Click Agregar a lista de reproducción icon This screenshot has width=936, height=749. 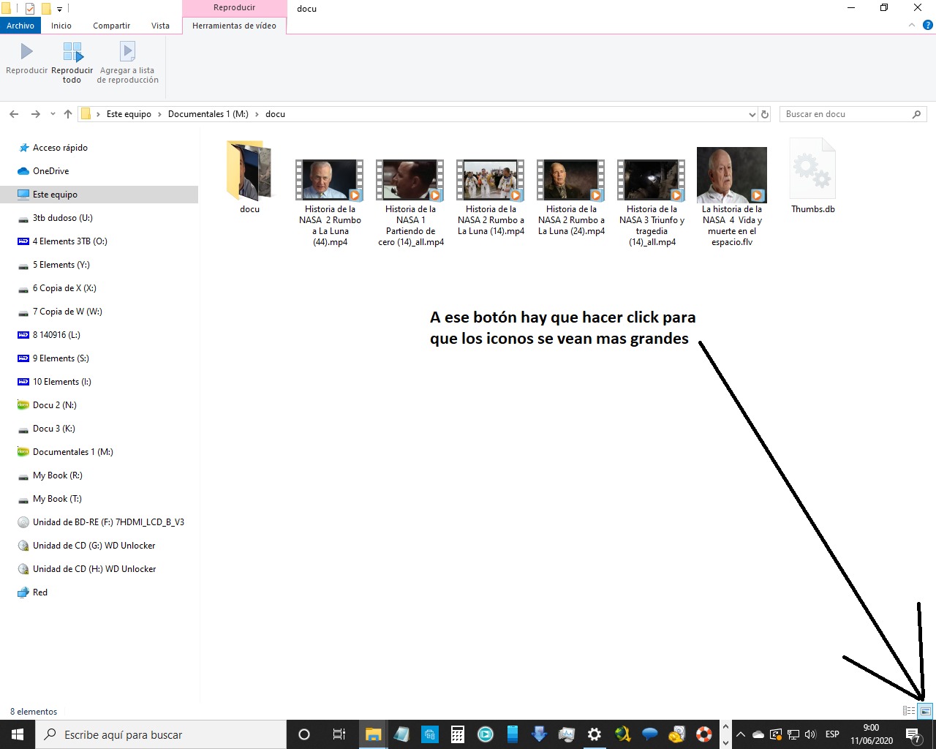[127, 52]
